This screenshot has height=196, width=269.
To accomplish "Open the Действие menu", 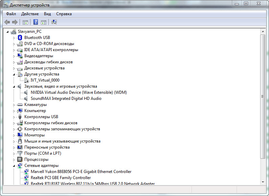I will pyautogui.click(x=30, y=14).
